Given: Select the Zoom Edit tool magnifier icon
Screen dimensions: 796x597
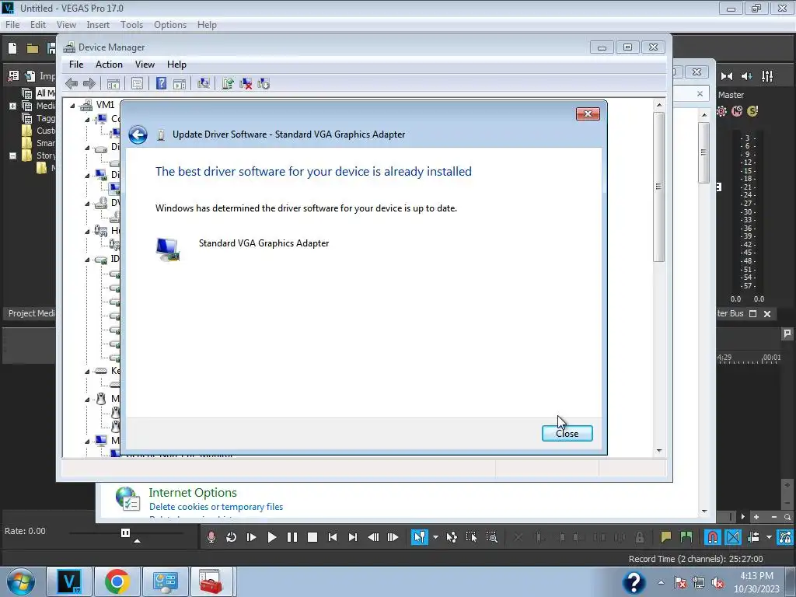Looking at the screenshot, I should tap(491, 537).
